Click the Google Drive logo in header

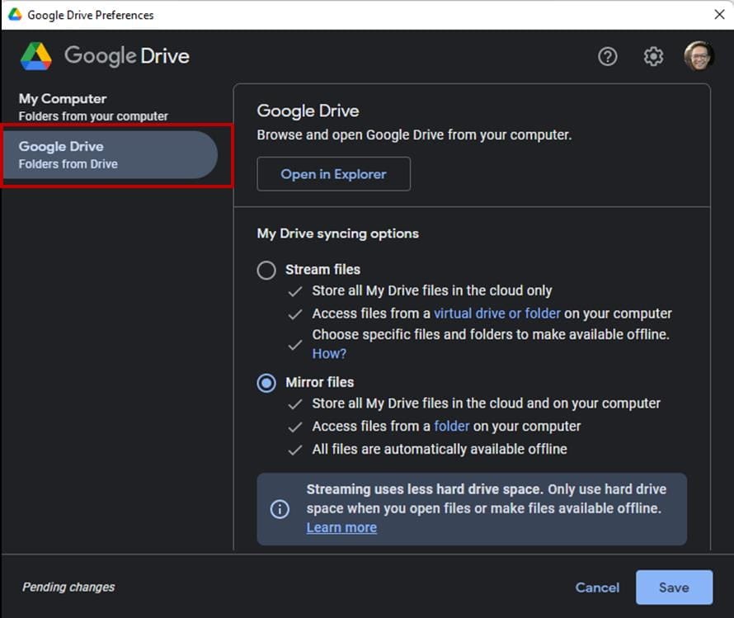coord(36,56)
